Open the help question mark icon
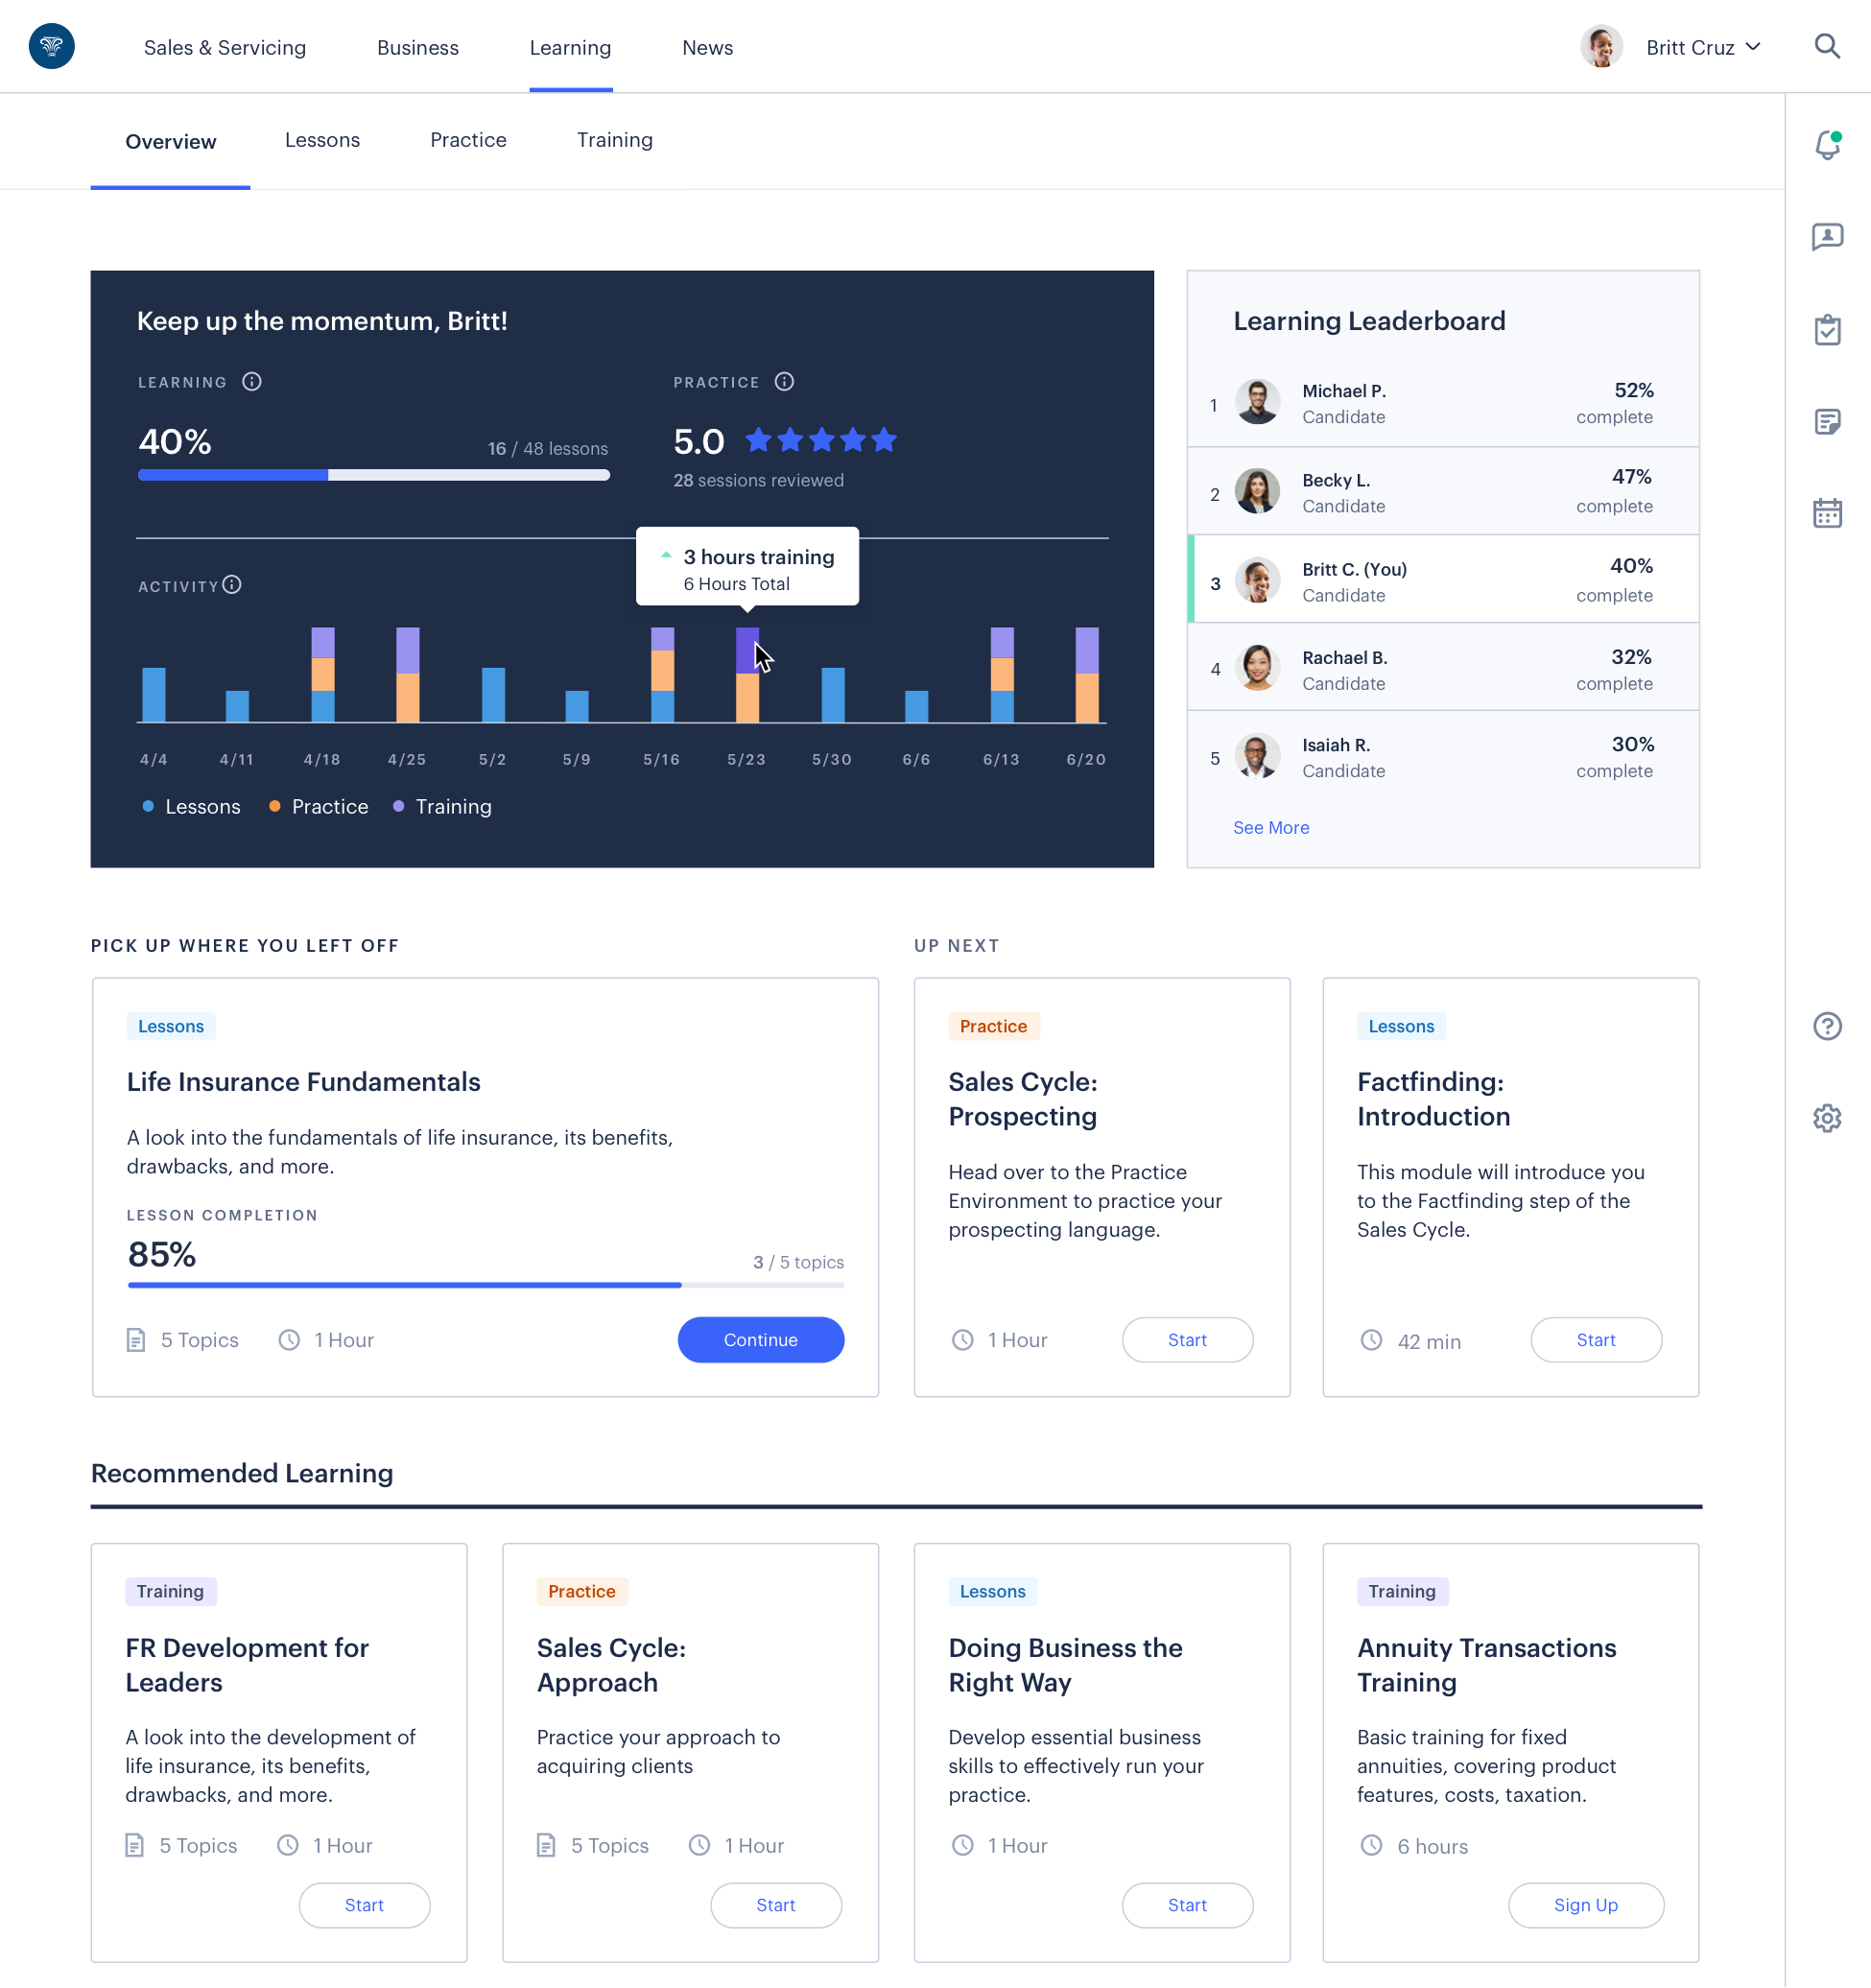1871x1988 pixels. pos(1826,1026)
